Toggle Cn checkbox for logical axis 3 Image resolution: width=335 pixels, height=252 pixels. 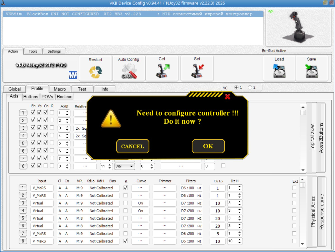pyautogui.click(x=45, y=127)
